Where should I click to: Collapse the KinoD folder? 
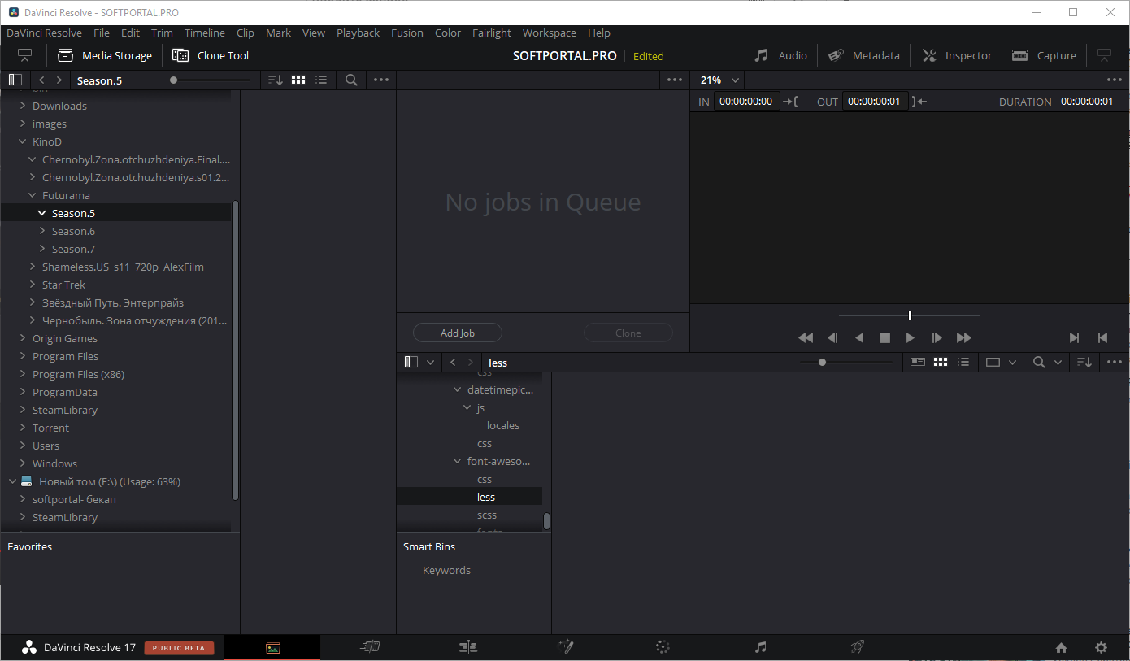pyautogui.click(x=23, y=142)
